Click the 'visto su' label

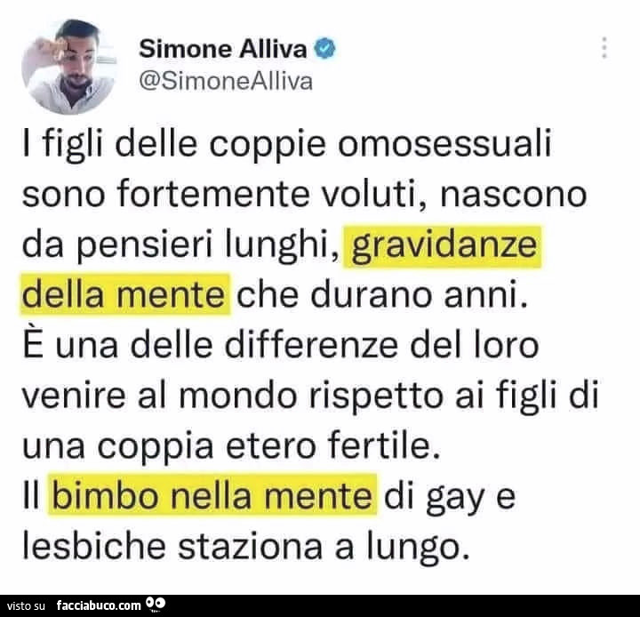26,605
